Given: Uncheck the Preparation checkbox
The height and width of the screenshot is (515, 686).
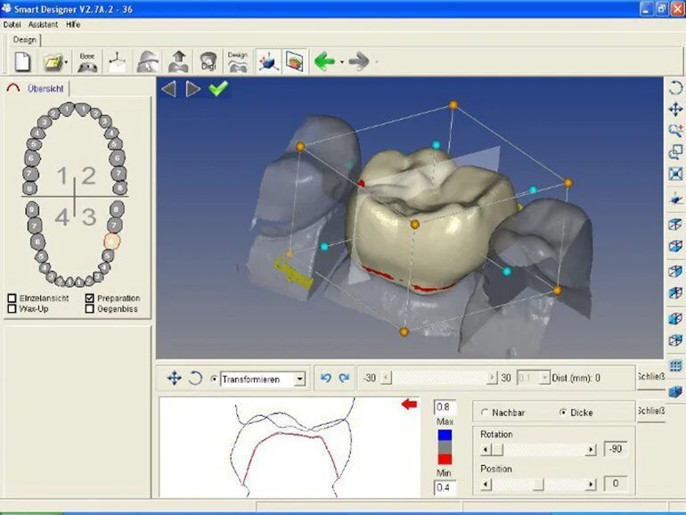Looking at the screenshot, I should pos(90,298).
